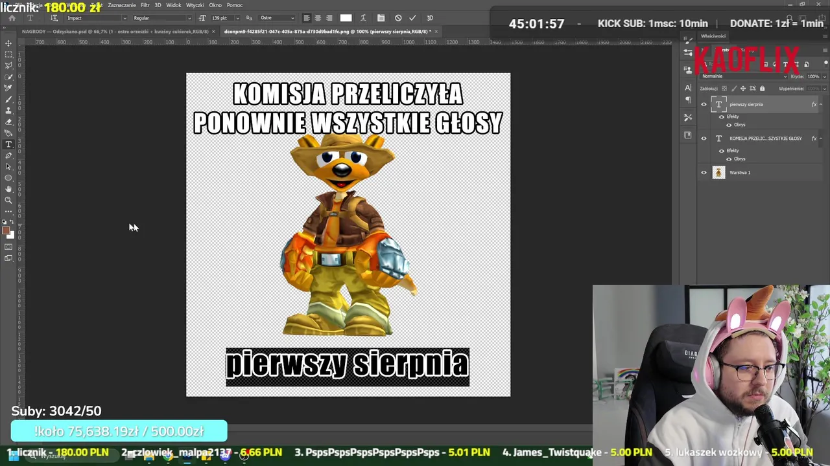This screenshot has width=830, height=466.
Task: Center align text
Action: (318, 17)
